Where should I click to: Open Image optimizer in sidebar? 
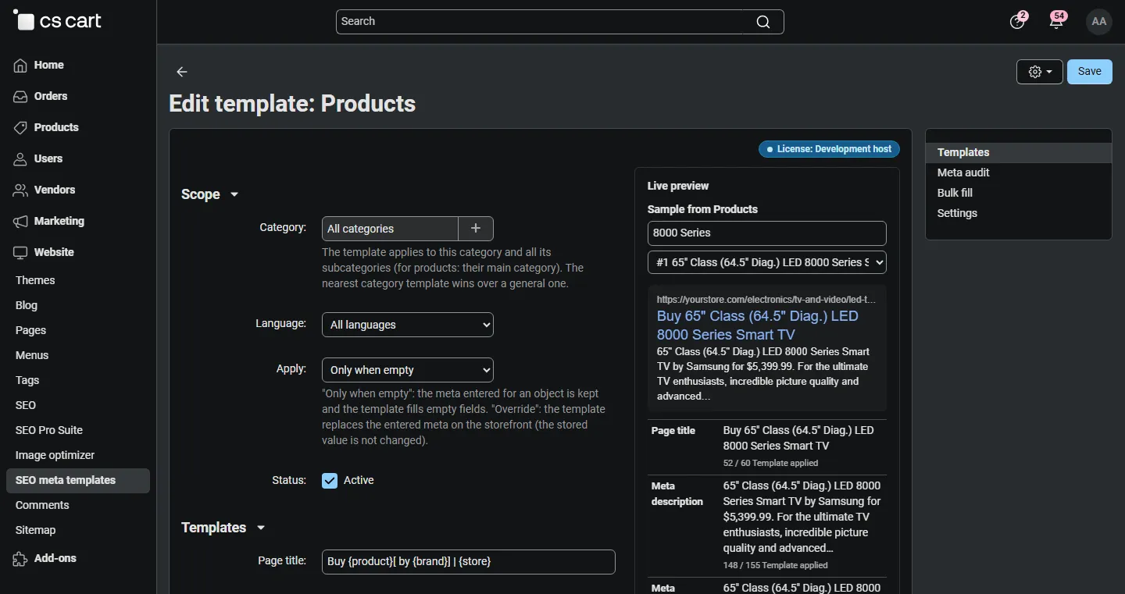(x=55, y=455)
